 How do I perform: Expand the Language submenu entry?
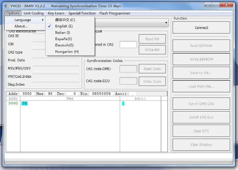click(x=25, y=20)
